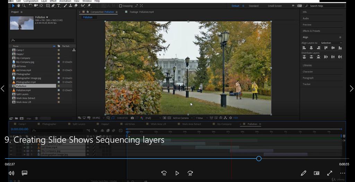Screen dimensions: 355x182
Task: Expand the Character panel
Action: click(308, 71)
